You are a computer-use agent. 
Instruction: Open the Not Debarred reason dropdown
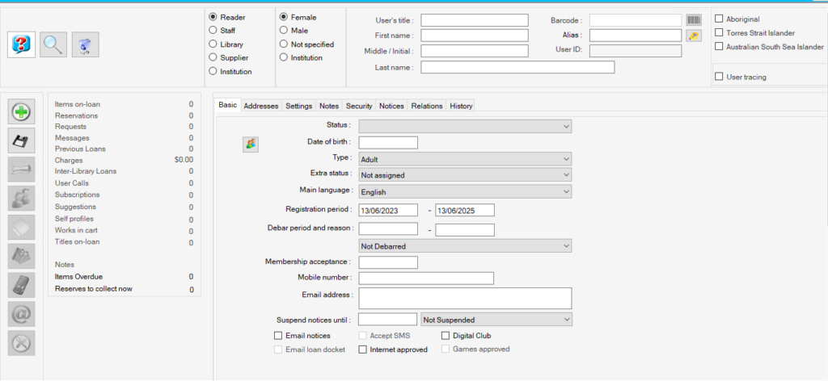[465, 246]
